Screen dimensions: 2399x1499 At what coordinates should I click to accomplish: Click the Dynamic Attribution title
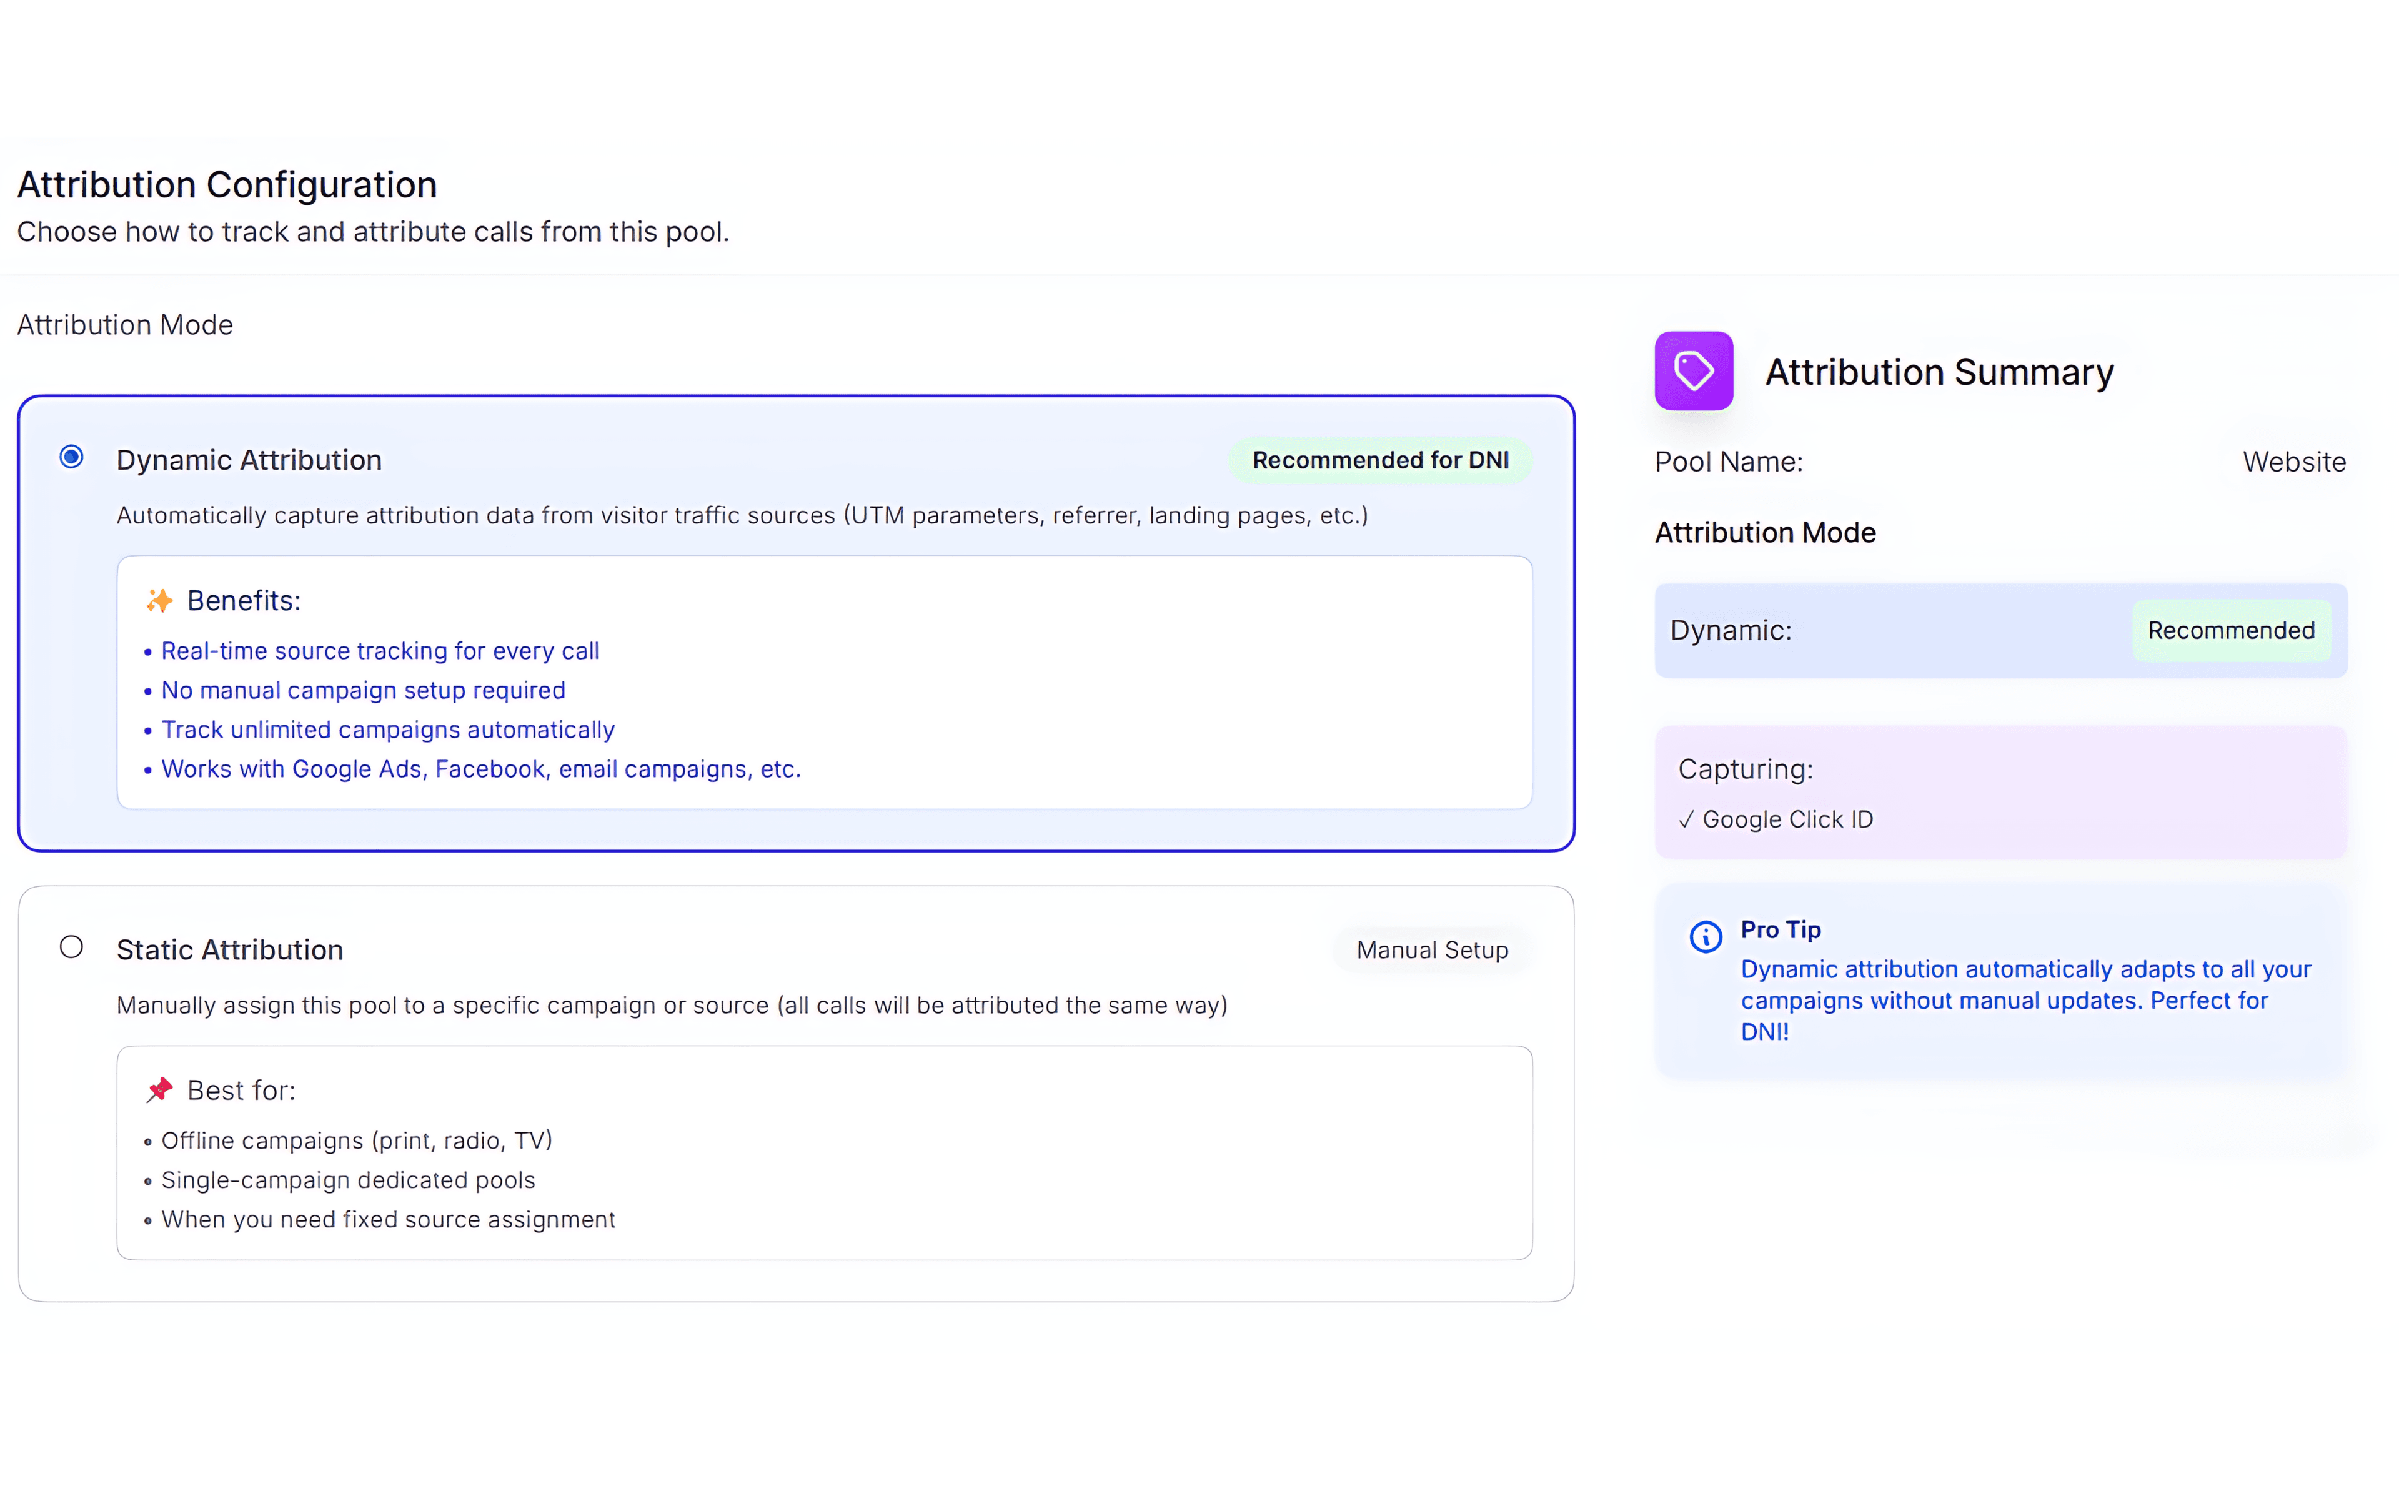tap(249, 460)
